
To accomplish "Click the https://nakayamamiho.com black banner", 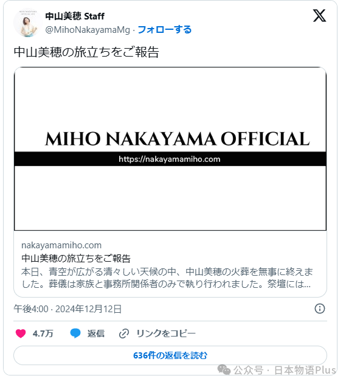I will point(170,159).
